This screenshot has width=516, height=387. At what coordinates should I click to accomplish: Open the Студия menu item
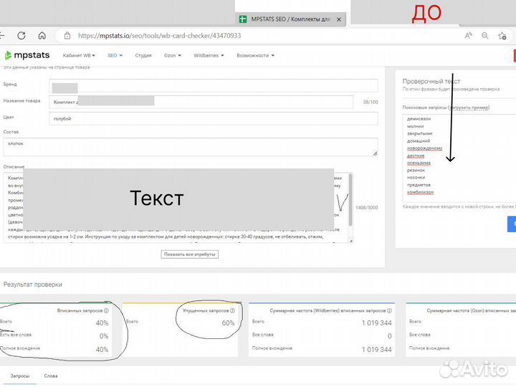pyautogui.click(x=143, y=56)
